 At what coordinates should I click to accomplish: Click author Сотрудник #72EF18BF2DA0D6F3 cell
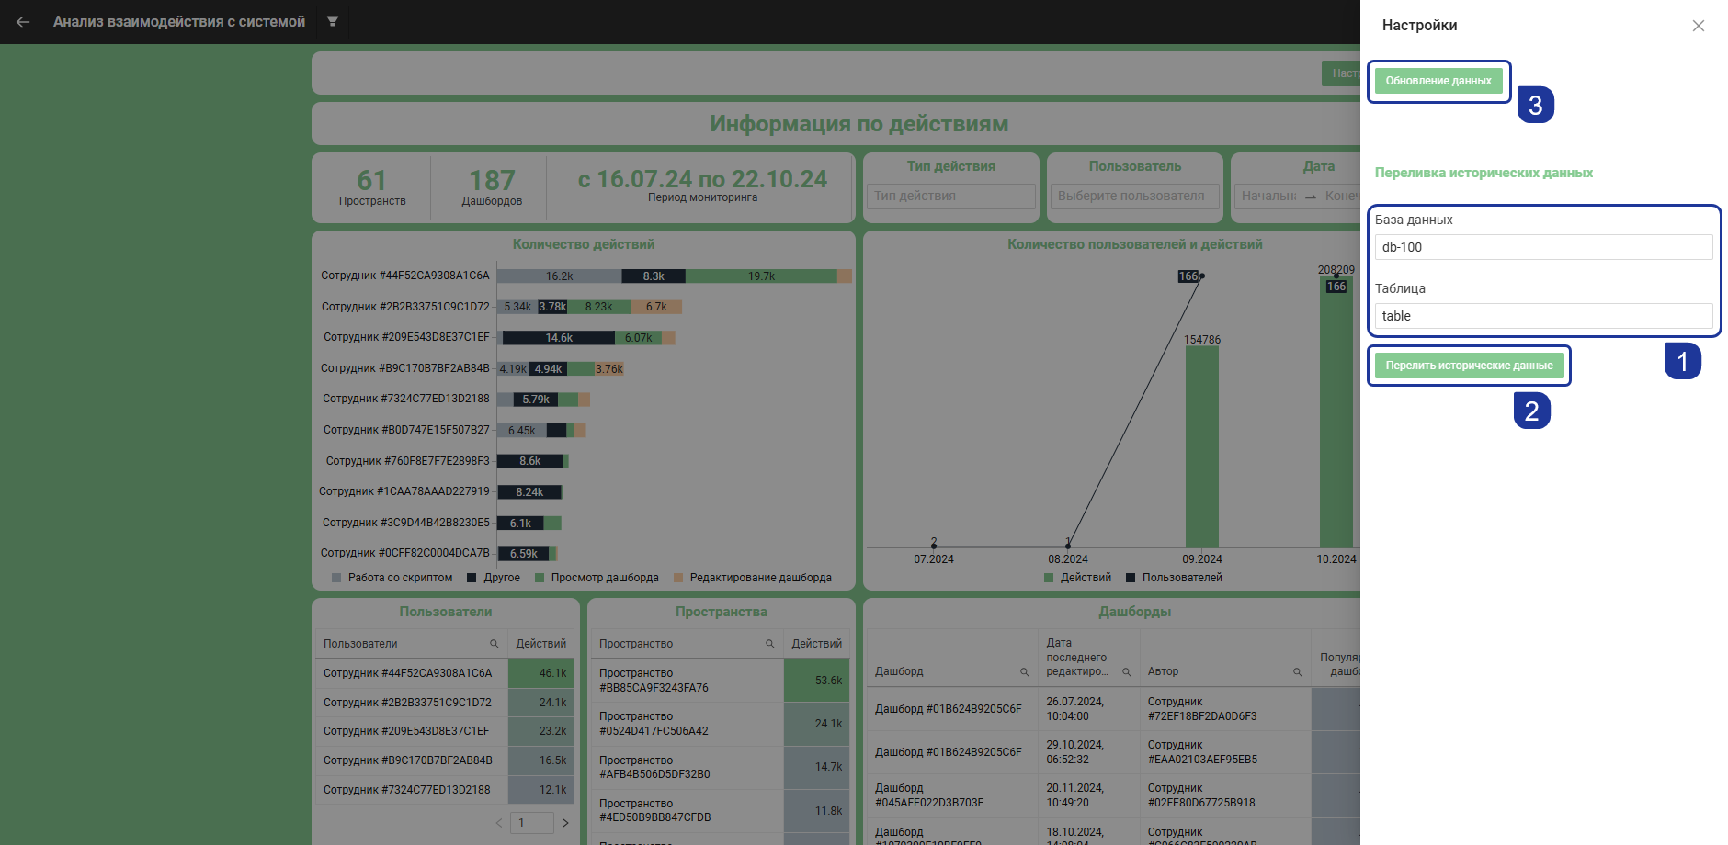pyautogui.click(x=1225, y=709)
